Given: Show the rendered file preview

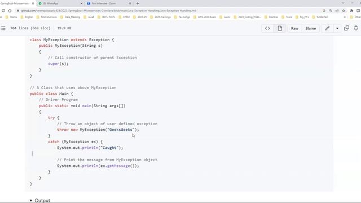Looking at the screenshot, I should tap(280, 28).
